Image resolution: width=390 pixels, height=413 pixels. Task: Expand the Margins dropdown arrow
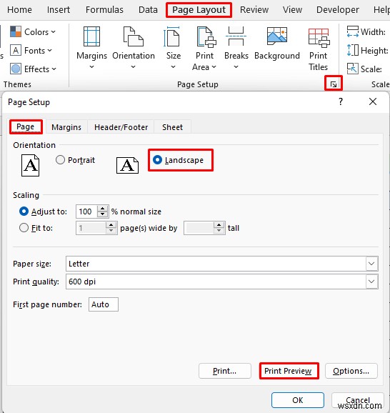click(91, 67)
